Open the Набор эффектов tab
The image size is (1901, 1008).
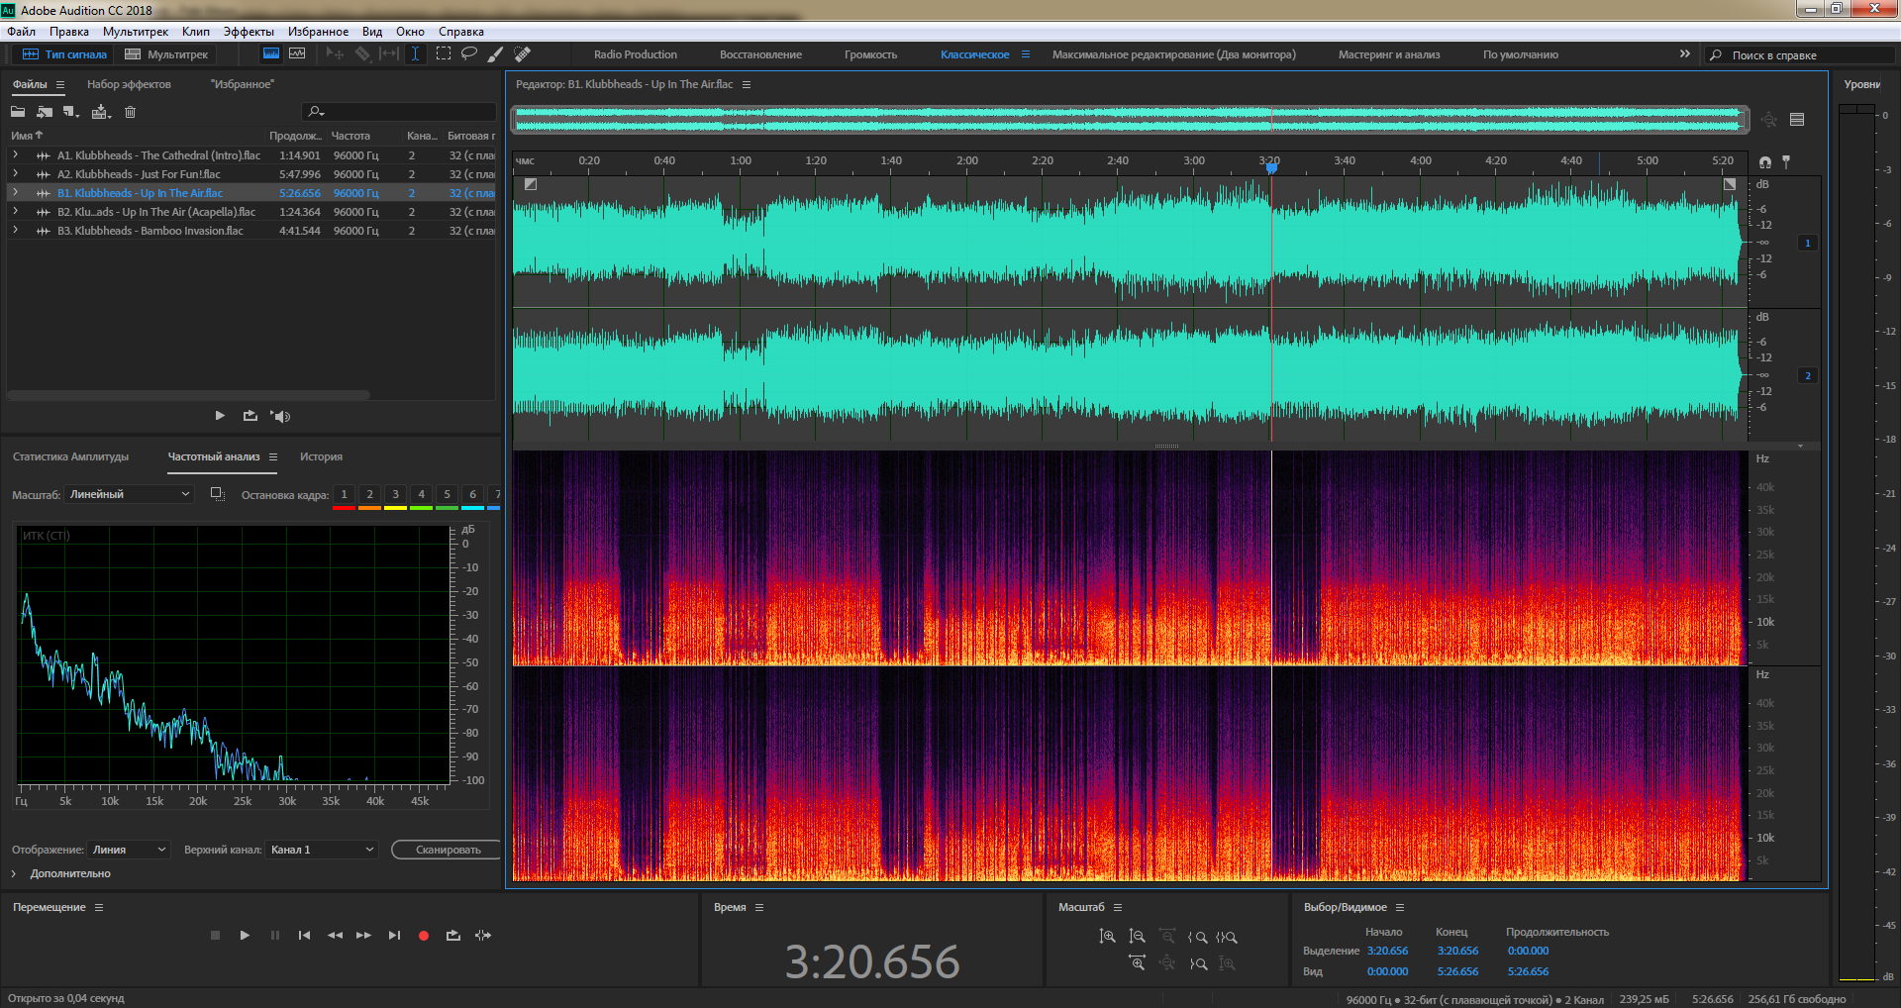(x=129, y=84)
